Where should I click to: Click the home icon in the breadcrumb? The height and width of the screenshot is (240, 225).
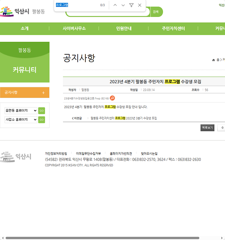tap(213, 60)
